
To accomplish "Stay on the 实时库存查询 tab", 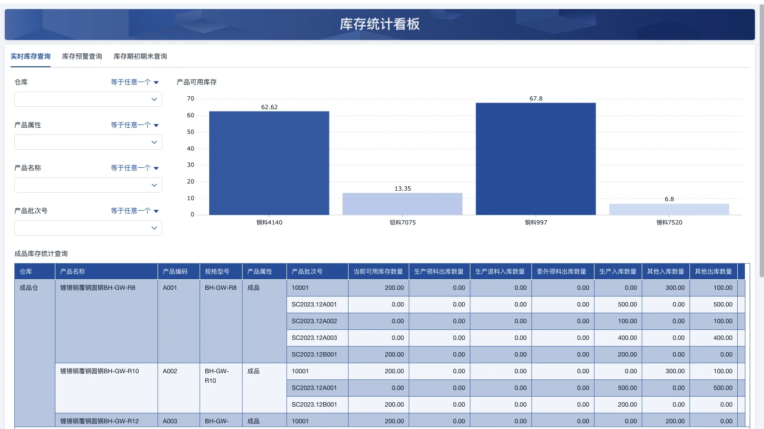I will point(30,56).
